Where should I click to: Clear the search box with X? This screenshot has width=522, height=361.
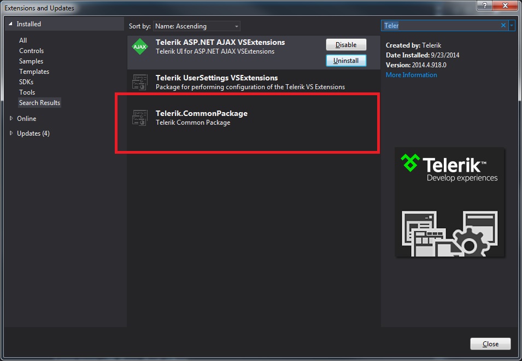point(503,25)
